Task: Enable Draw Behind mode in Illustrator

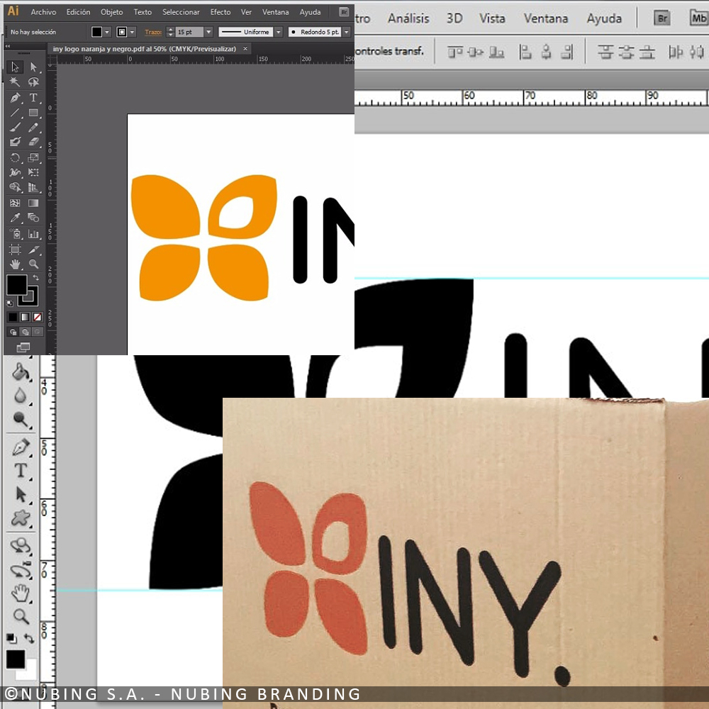Action: click(x=26, y=332)
